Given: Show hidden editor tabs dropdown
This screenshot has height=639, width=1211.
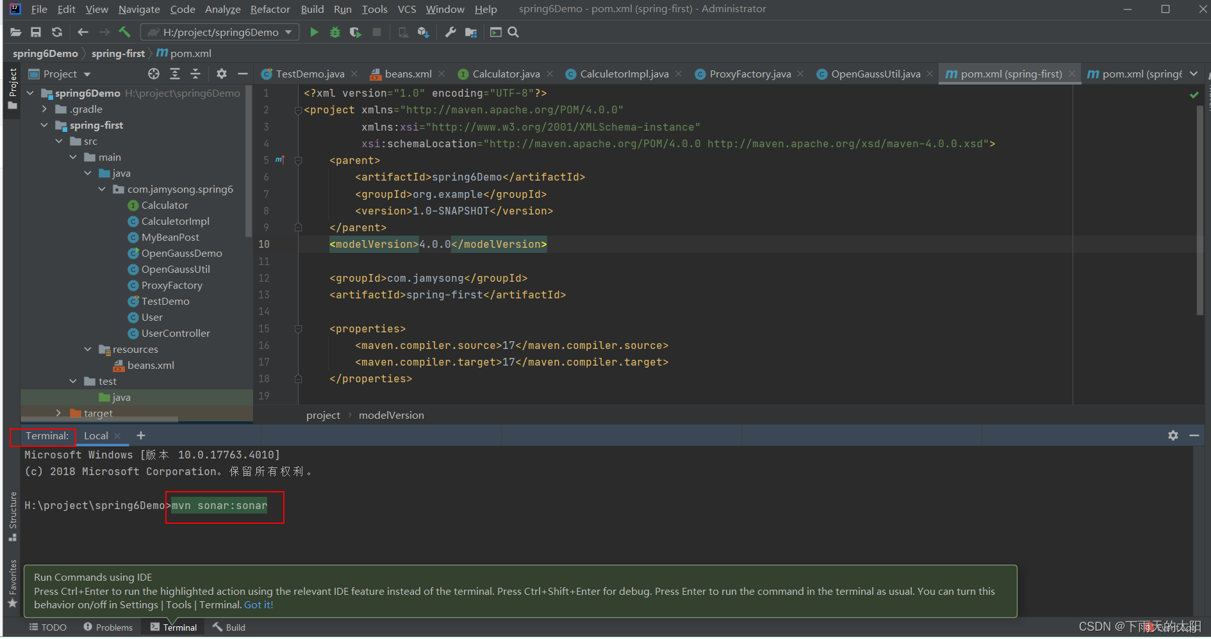Looking at the screenshot, I should point(1194,74).
